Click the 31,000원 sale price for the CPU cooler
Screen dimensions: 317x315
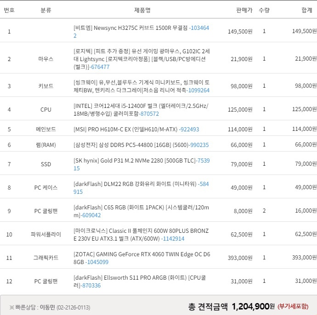click(x=242, y=281)
